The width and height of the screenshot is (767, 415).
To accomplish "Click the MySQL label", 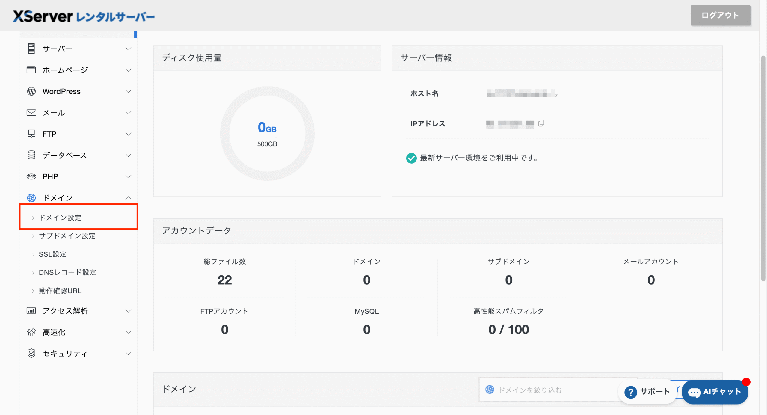I will 366,311.
